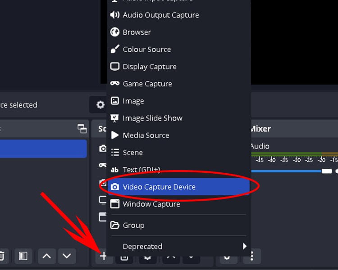
Task: Select Image Slide Show
Action: pos(178,118)
